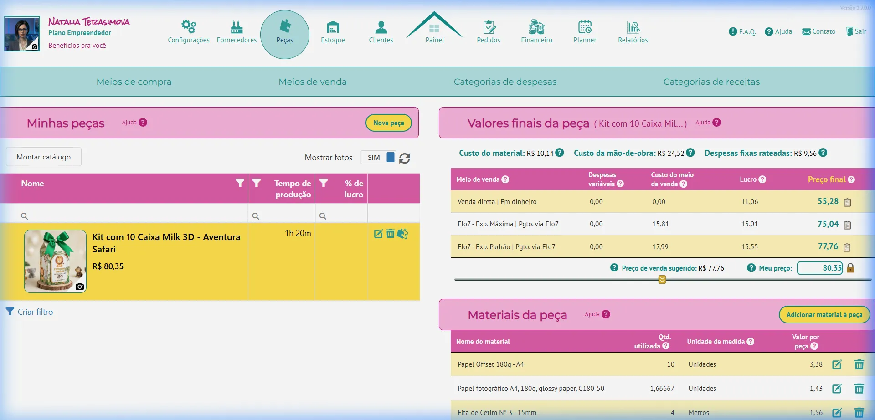Click the camera icon on the profile photo
Screen dimensions: 875x420
tap(34, 46)
